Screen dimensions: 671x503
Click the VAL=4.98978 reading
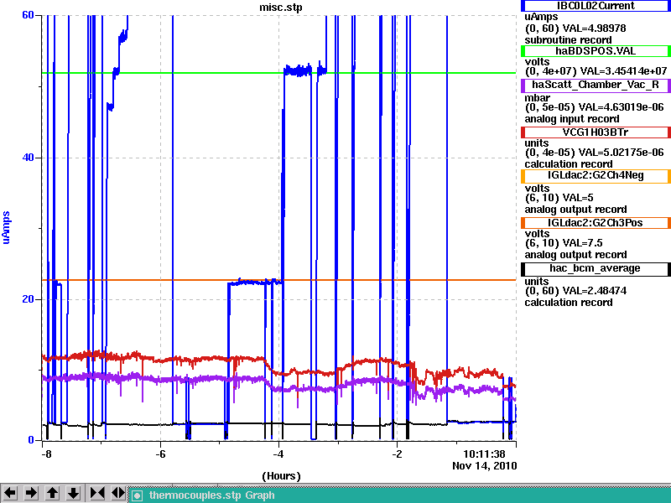point(595,29)
